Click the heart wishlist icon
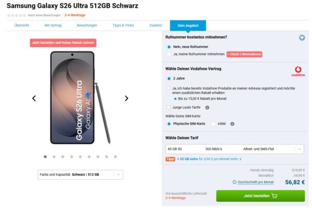This screenshot has height=211, width=312. pos(302,38)
